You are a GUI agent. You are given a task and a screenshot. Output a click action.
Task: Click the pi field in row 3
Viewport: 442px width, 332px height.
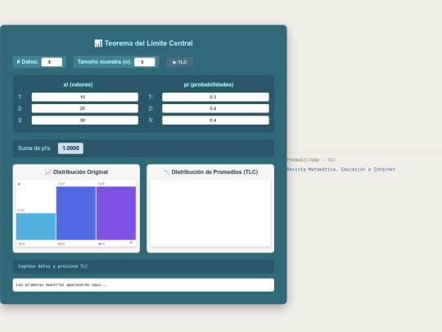[x=215, y=121]
